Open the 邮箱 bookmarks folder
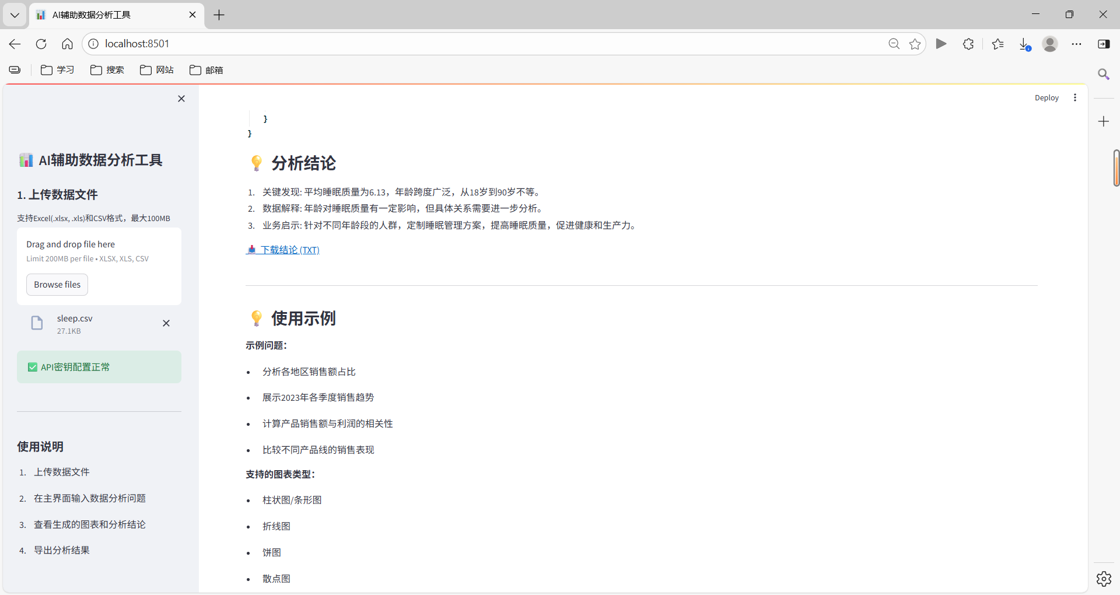 click(206, 70)
